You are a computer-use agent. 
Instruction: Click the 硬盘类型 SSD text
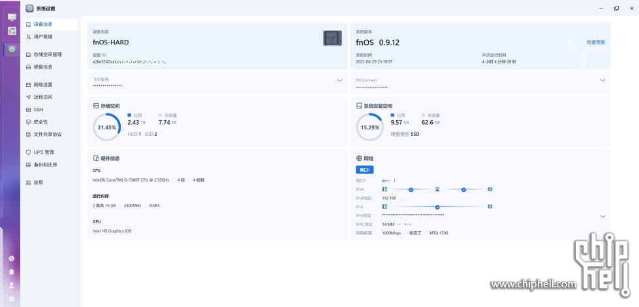coord(405,134)
